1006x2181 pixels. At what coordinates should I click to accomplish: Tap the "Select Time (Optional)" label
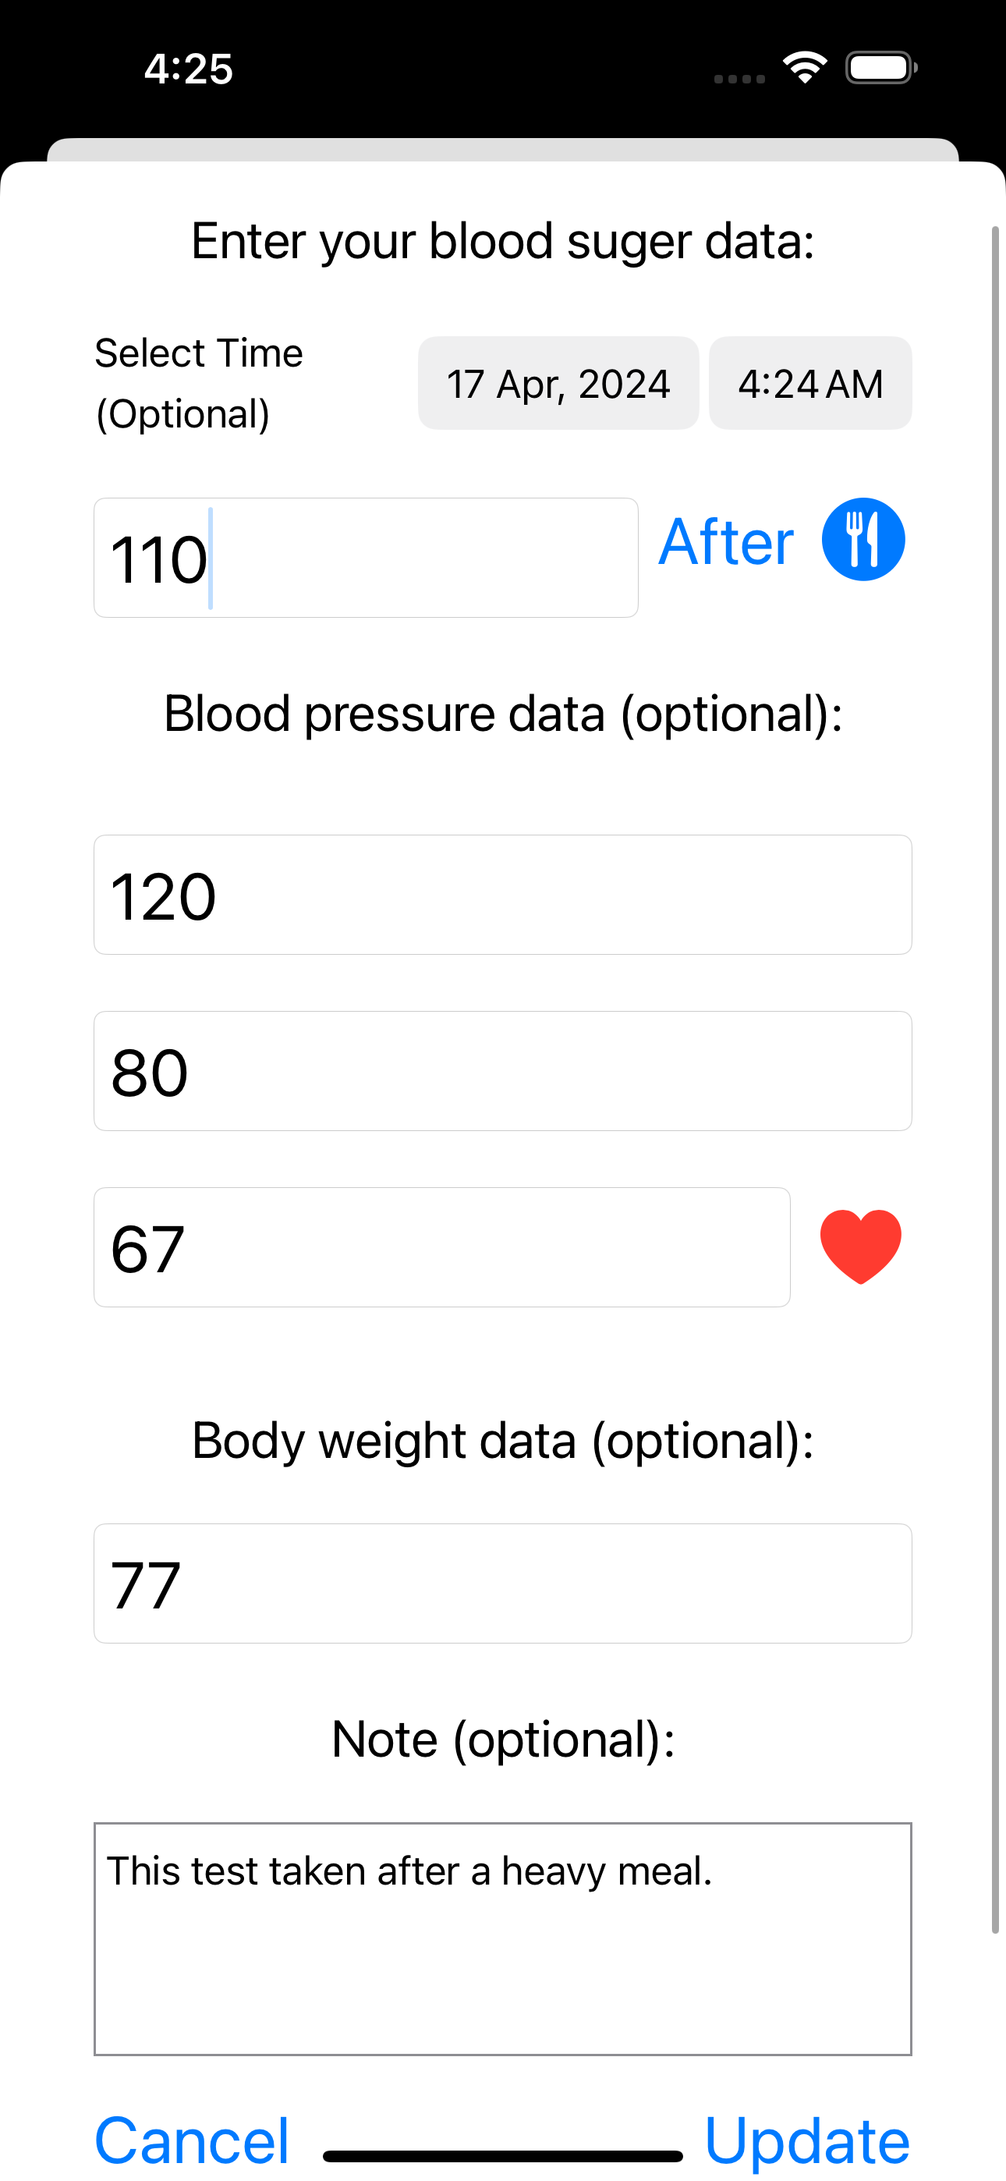coord(199,384)
